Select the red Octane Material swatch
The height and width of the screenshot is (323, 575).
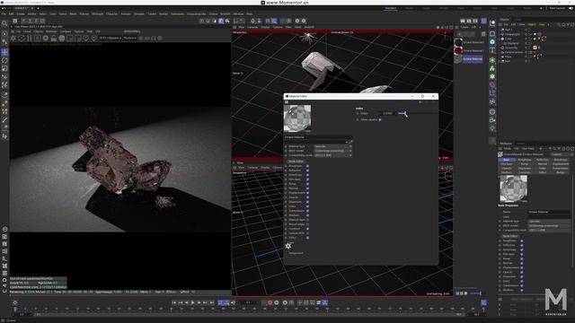458,50
